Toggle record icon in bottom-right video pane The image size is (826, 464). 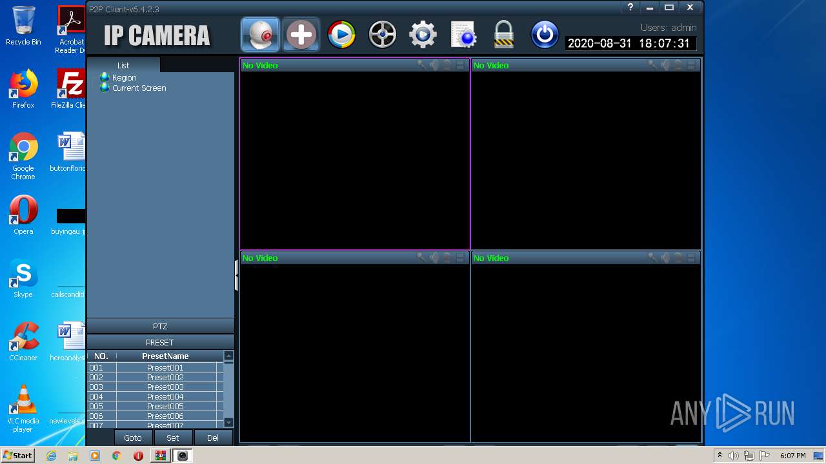click(x=678, y=258)
